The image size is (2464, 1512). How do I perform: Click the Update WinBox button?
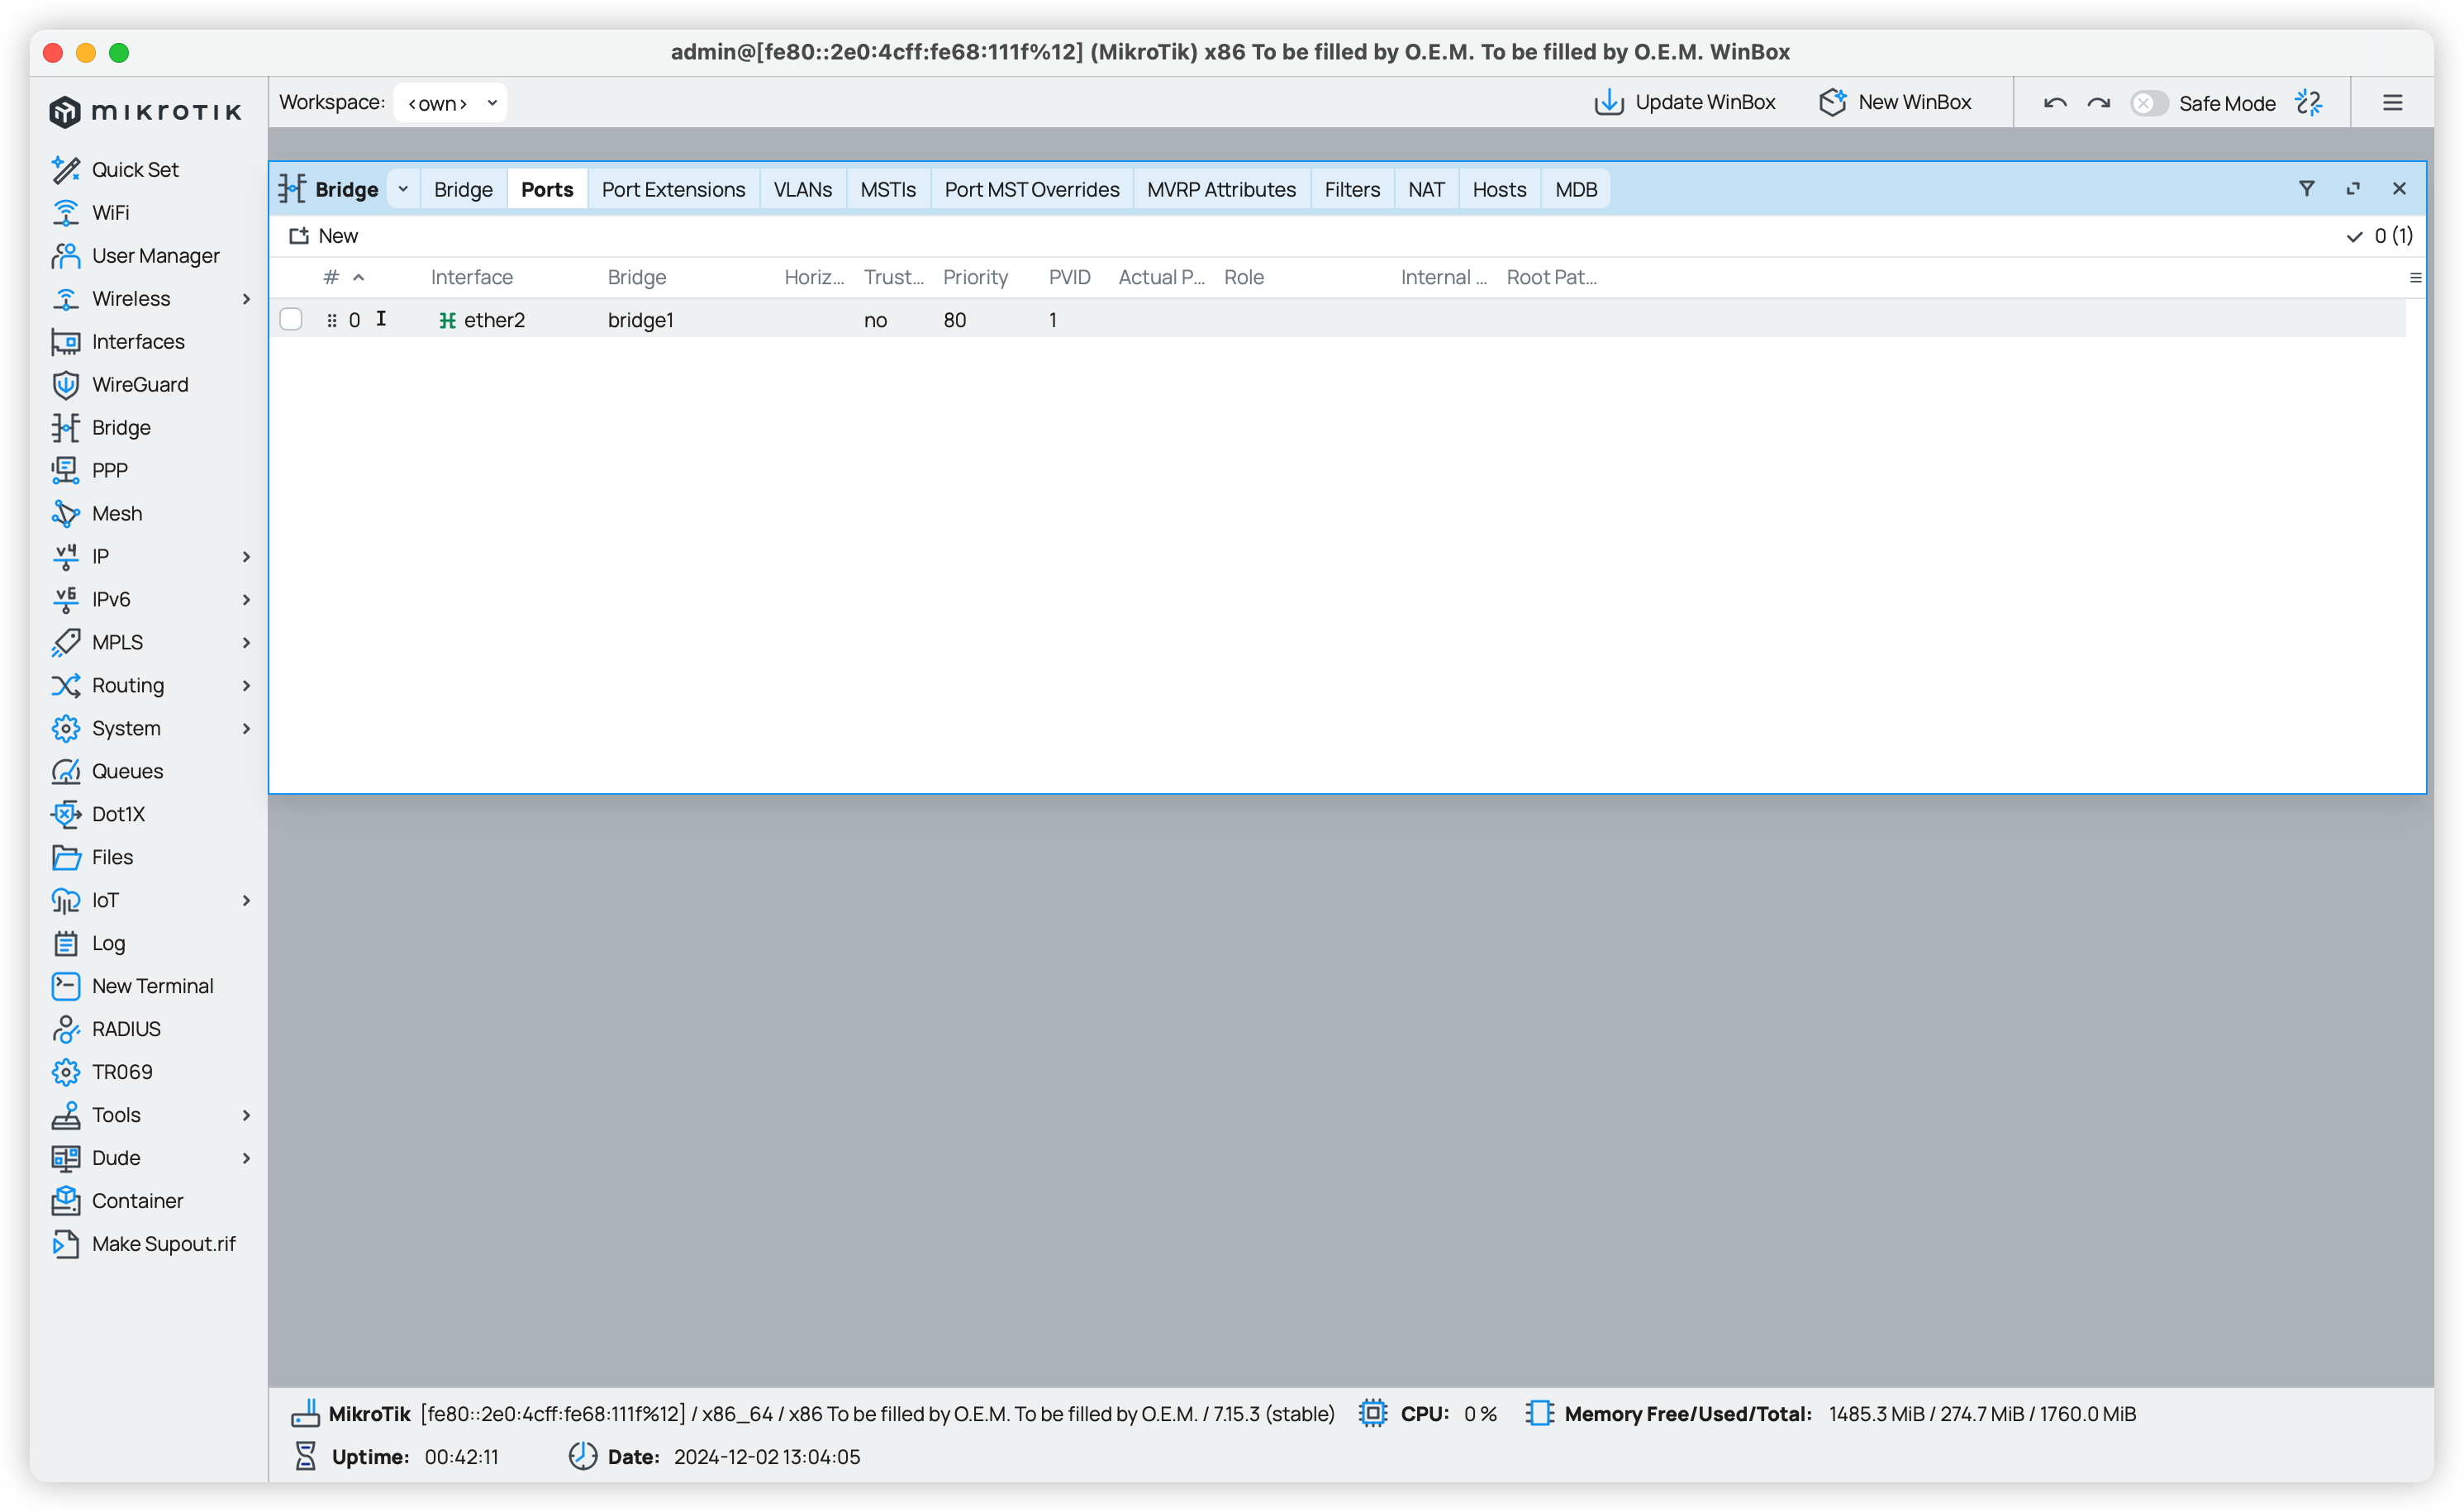click(1685, 102)
